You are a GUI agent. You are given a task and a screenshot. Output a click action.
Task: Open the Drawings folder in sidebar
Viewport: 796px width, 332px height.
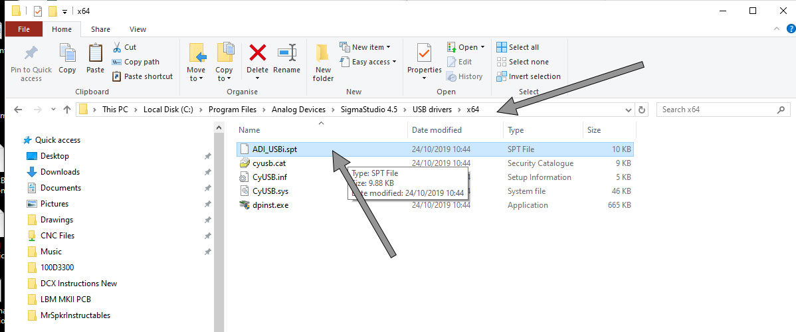point(56,220)
